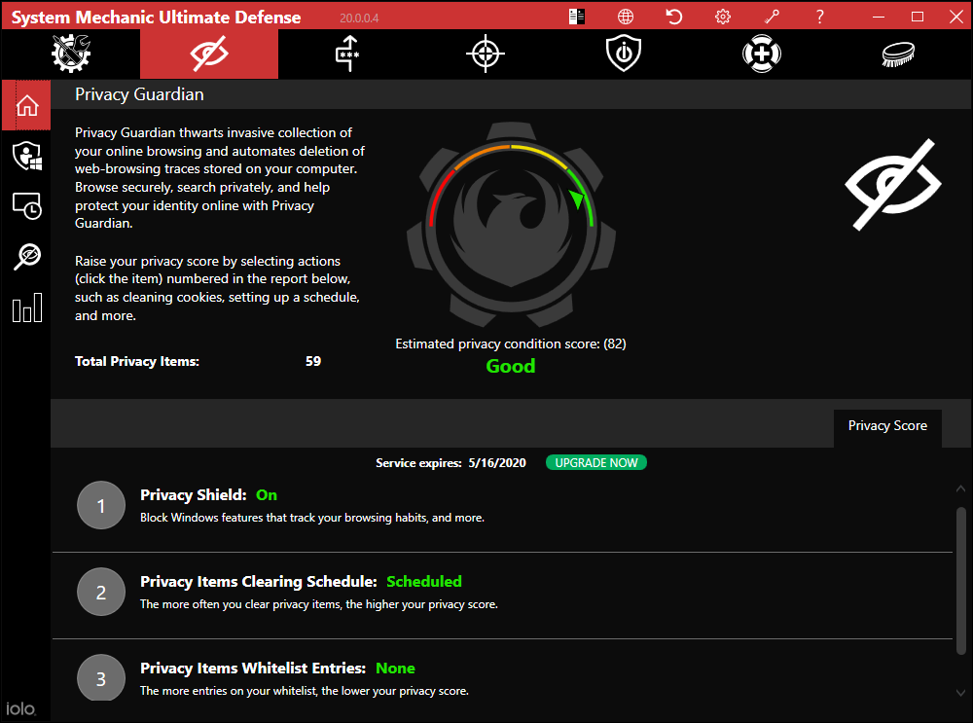Click the undo arrow icon in title bar
Screen dimensions: 973x723
[674, 17]
